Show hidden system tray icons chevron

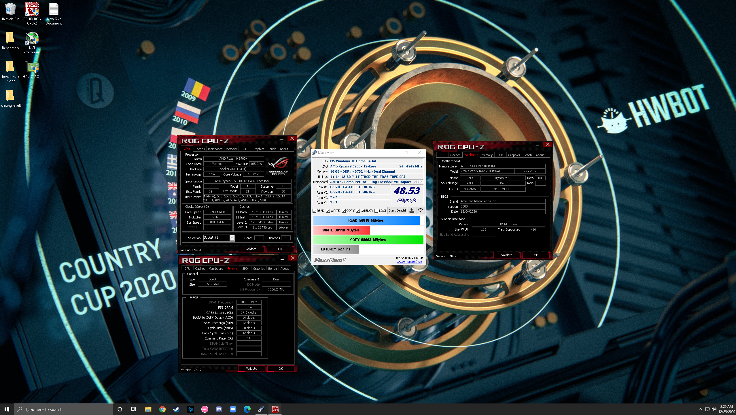700,409
